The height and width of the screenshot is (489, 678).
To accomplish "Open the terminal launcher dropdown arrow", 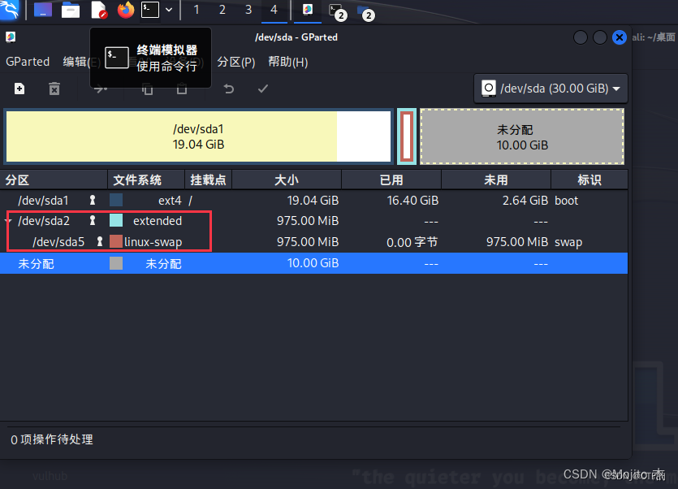I will click(169, 10).
